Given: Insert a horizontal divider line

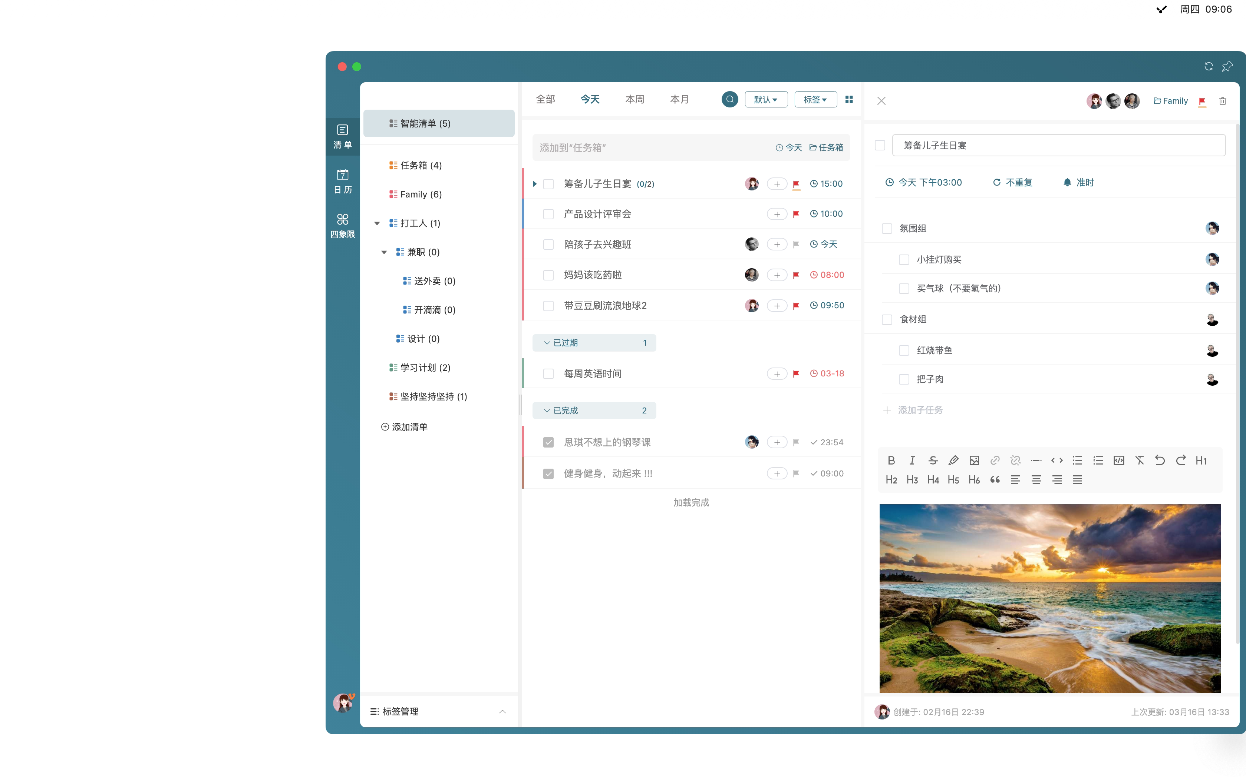Looking at the screenshot, I should (x=1036, y=461).
